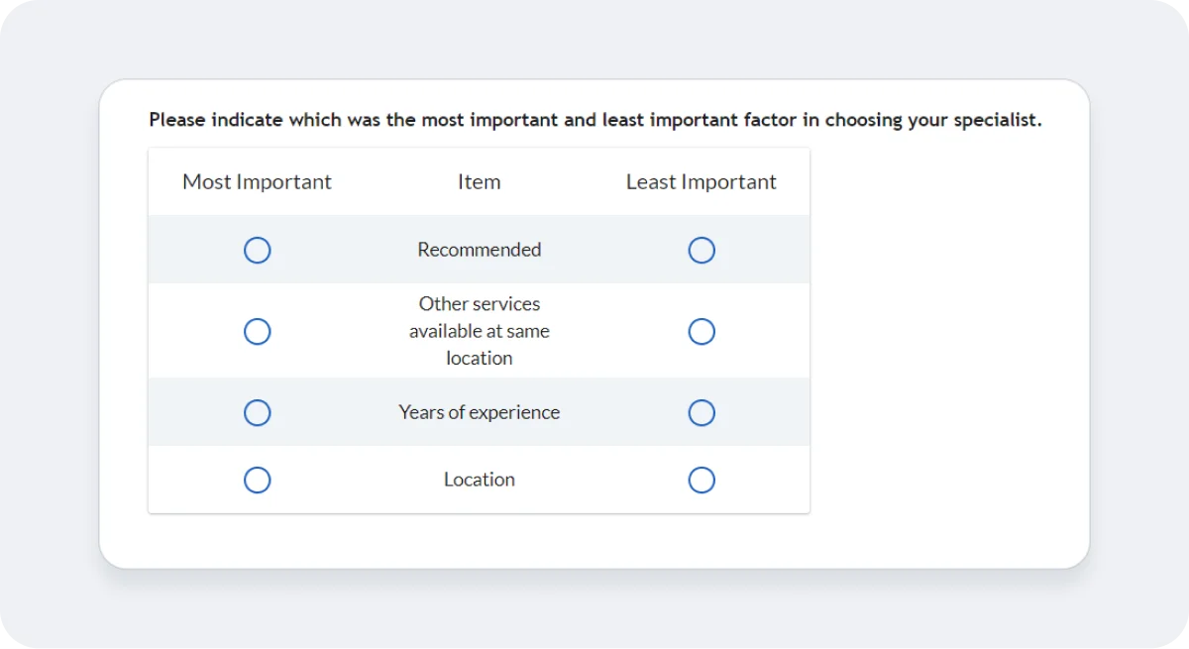The image size is (1189, 649).
Task: Click the Location item label
Action: coord(479,480)
